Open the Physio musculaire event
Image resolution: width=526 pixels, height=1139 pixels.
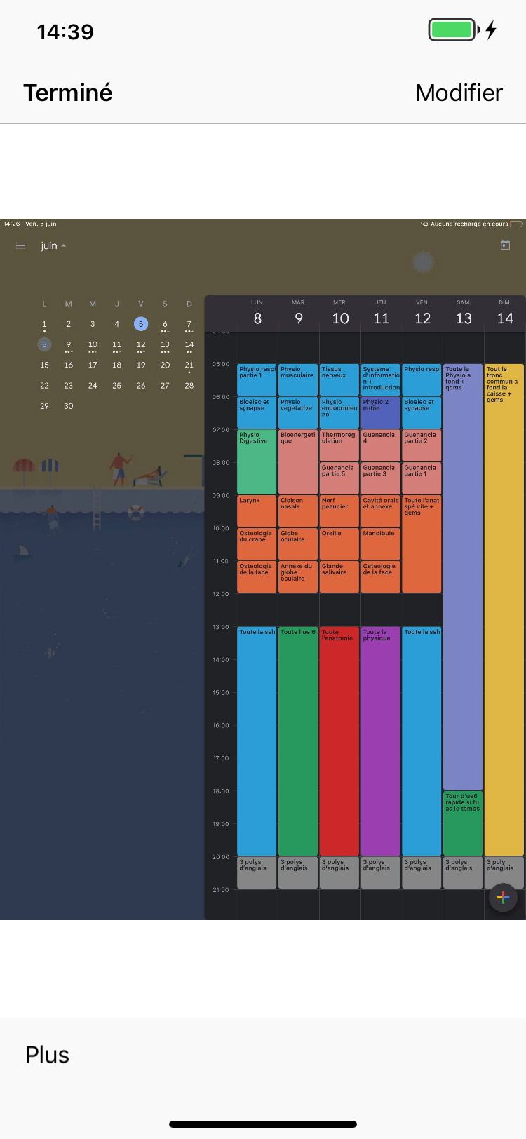(x=298, y=379)
